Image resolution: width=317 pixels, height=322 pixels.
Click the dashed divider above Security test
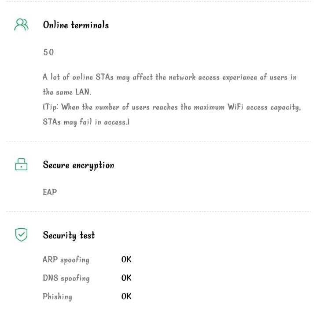(x=158, y=212)
